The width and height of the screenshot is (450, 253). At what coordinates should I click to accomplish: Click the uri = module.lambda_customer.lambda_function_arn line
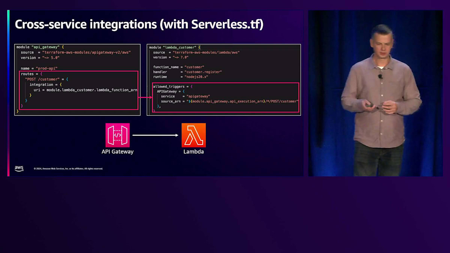pos(85,90)
